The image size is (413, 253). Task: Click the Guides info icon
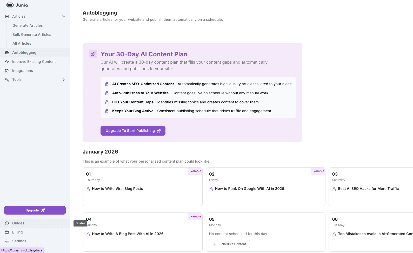[6, 223]
